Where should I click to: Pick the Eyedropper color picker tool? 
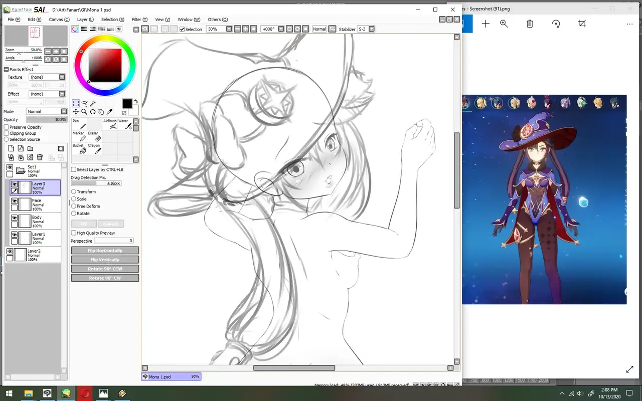point(110,112)
